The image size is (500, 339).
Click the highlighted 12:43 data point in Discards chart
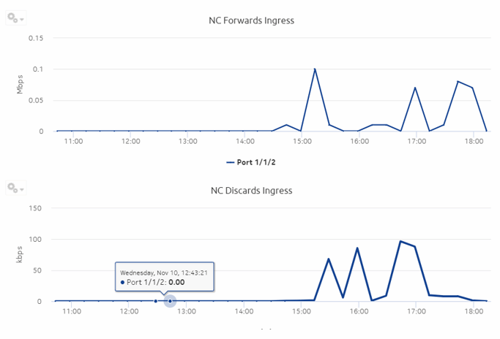(170, 300)
